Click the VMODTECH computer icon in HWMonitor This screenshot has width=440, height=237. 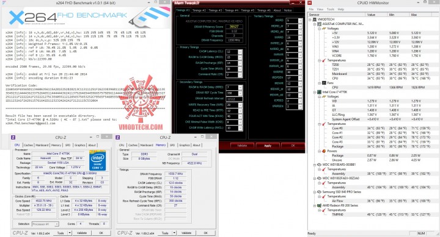(x=315, y=19)
